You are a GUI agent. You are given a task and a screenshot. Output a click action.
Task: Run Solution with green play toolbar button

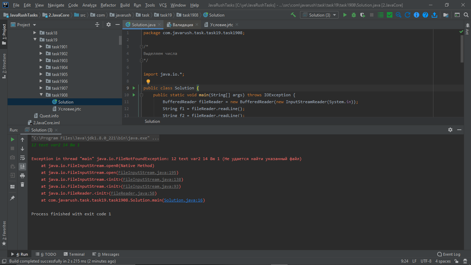(x=345, y=15)
